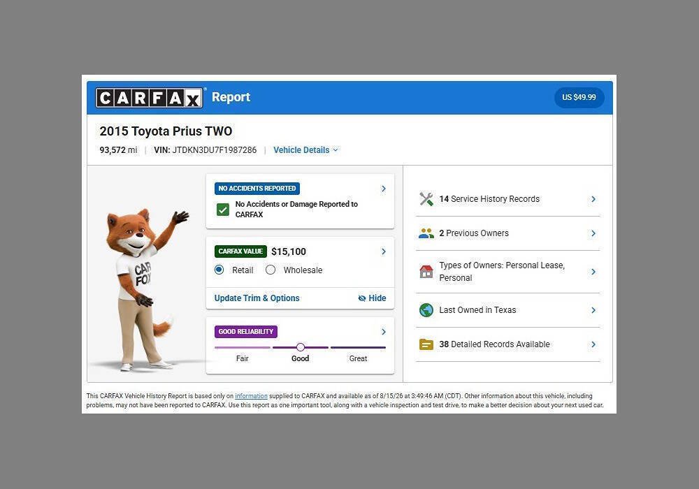Click the Previous Owners people icon

pos(426,233)
